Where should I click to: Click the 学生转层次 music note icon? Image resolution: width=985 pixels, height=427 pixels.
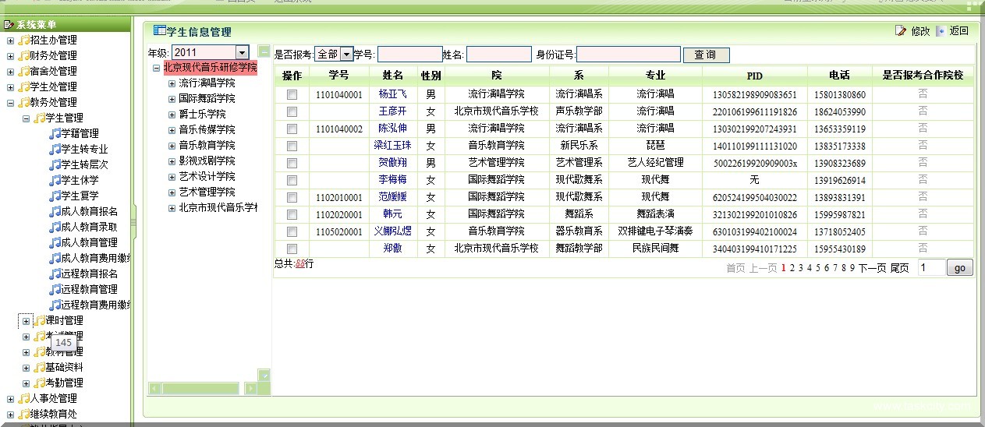(x=55, y=164)
